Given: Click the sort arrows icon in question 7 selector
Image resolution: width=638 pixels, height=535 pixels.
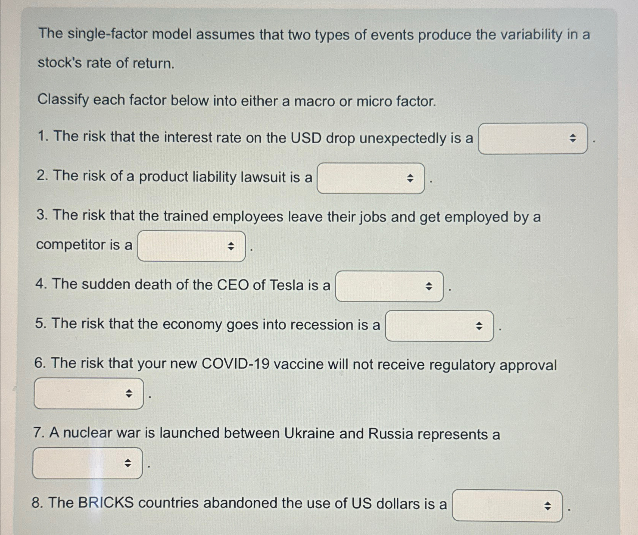Looking at the screenshot, I should tap(128, 463).
